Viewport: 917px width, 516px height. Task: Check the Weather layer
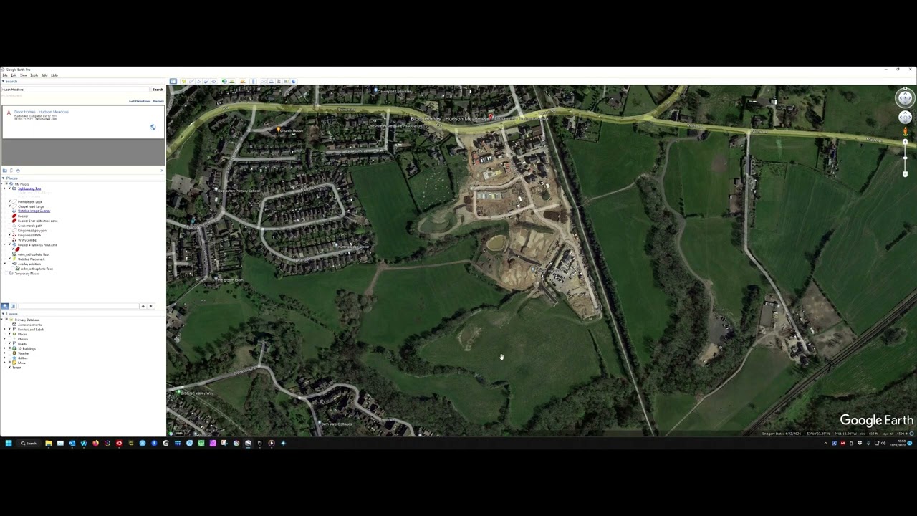coord(9,353)
